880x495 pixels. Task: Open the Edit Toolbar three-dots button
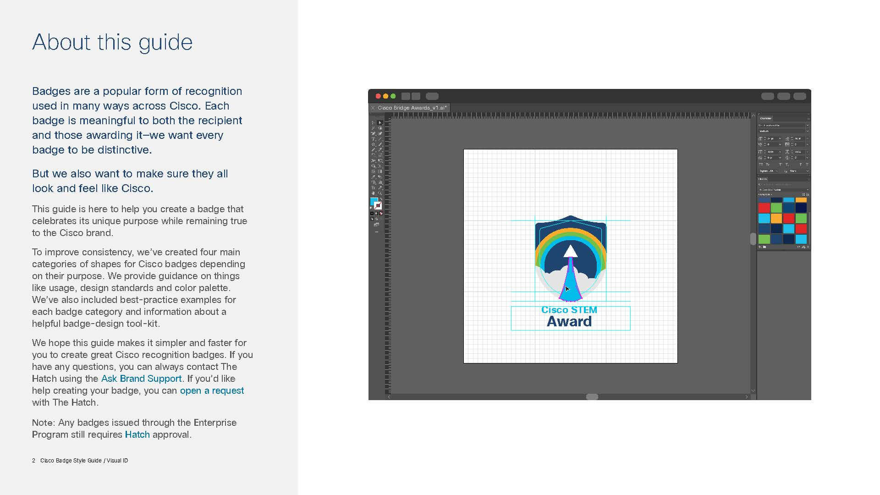point(376,231)
